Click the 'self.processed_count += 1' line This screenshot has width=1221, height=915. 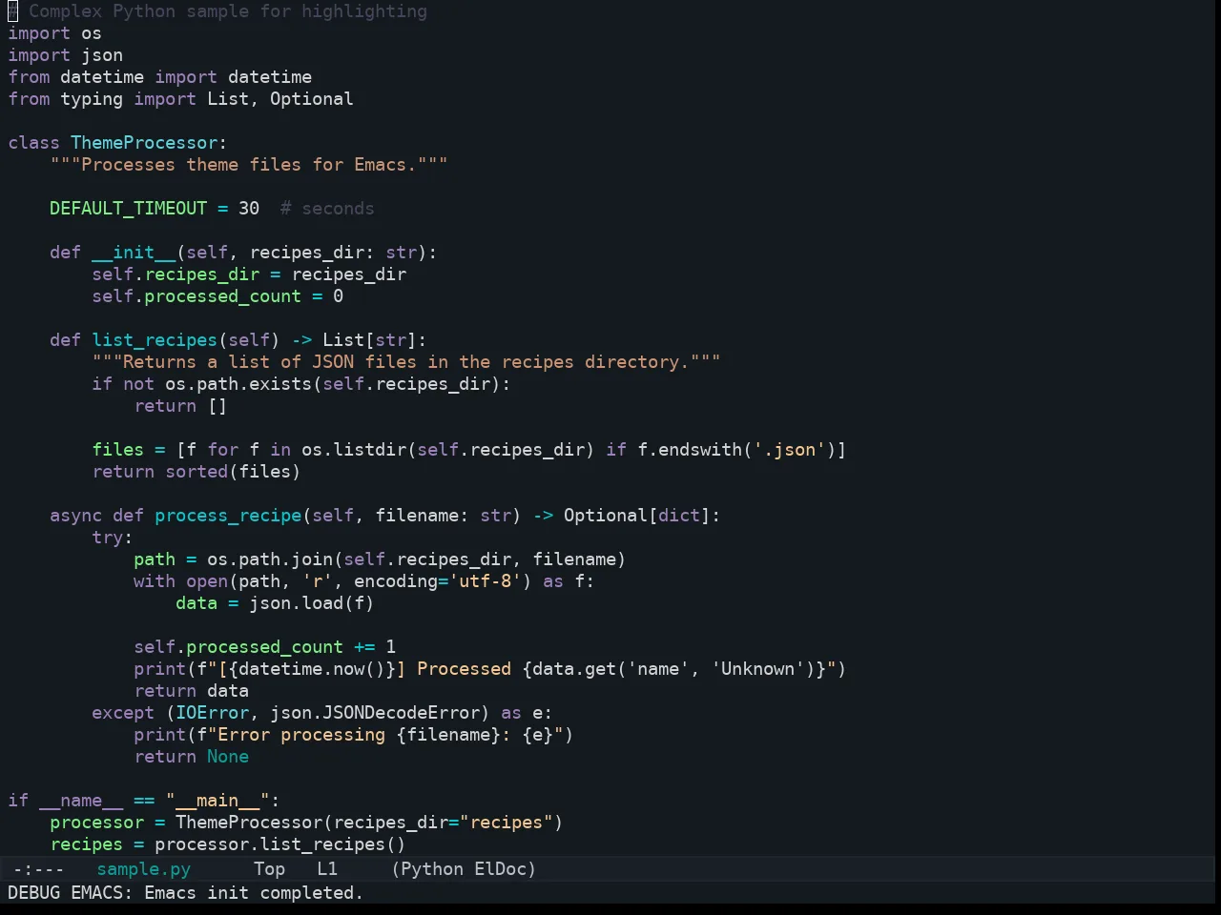coord(264,647)
